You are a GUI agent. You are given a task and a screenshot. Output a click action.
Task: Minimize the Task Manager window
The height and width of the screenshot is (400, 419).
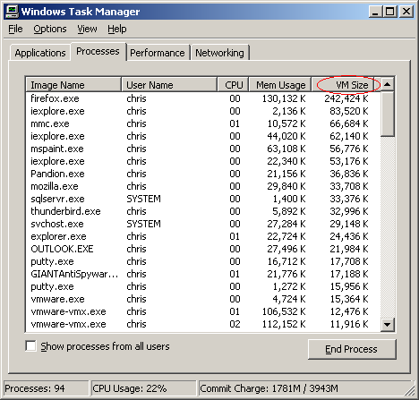375,12
